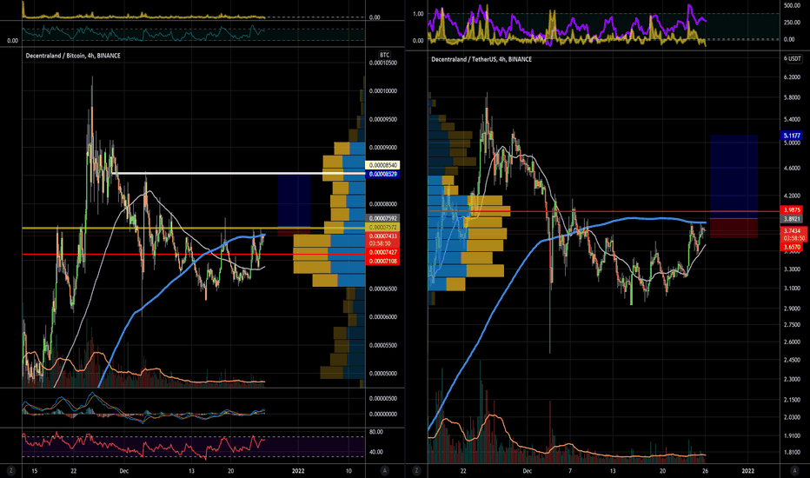Open the BTC currency selector
The height and width of the screenshot is (478, 810).
point(384,55)
